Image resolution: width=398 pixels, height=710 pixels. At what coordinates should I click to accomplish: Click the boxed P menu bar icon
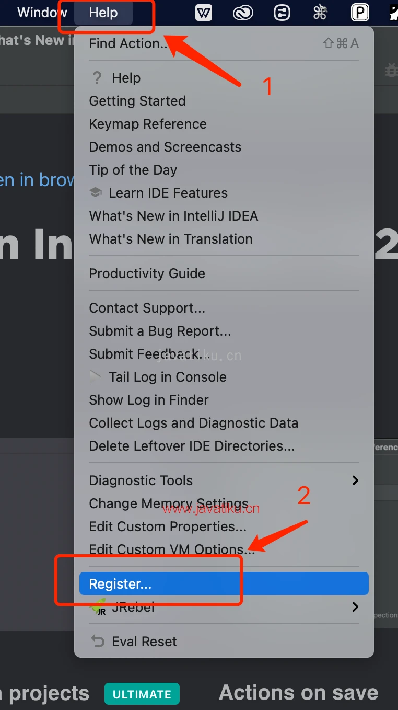(x=360, y=12)
